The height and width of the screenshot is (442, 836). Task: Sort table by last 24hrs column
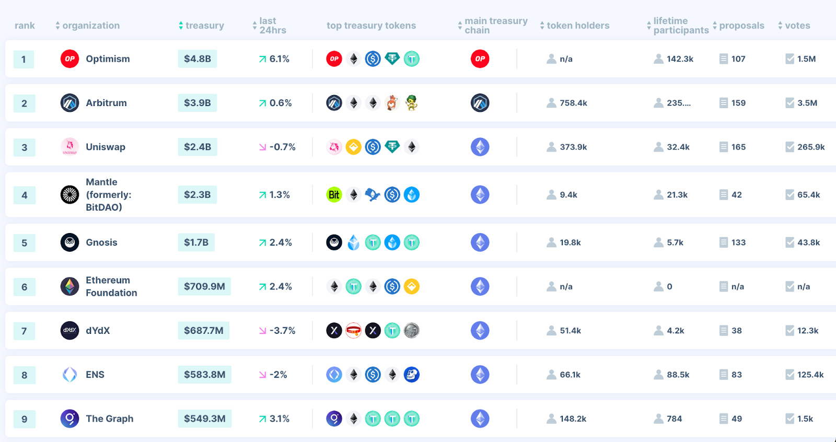269,26
